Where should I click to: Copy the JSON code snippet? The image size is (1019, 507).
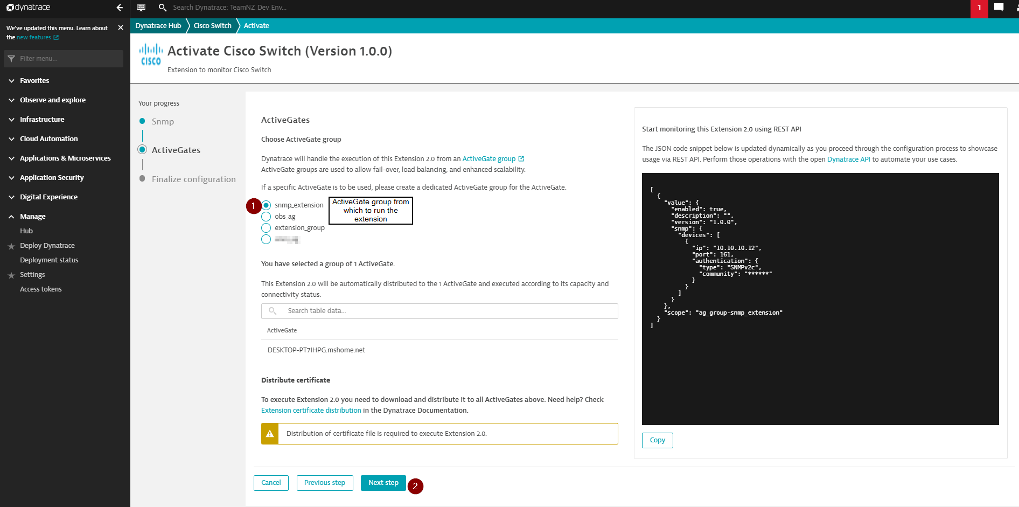click(658, 440)
